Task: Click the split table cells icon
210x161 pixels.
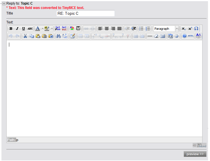Action: click(136, 36)
